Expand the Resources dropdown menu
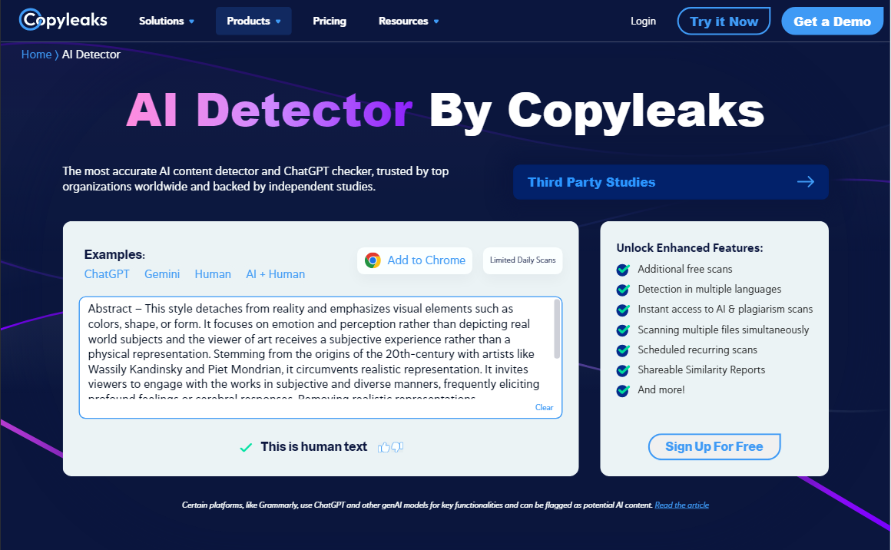The width and height of the screenshot is (891, 550). 409,21
